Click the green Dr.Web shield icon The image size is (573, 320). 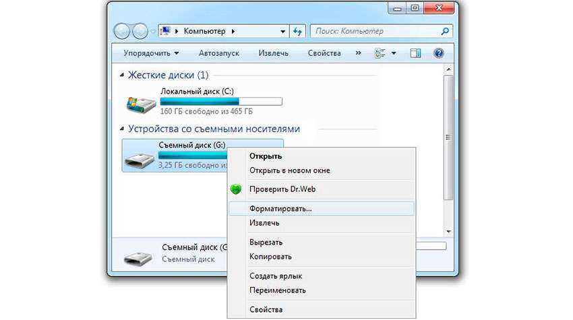coord(236,189)
